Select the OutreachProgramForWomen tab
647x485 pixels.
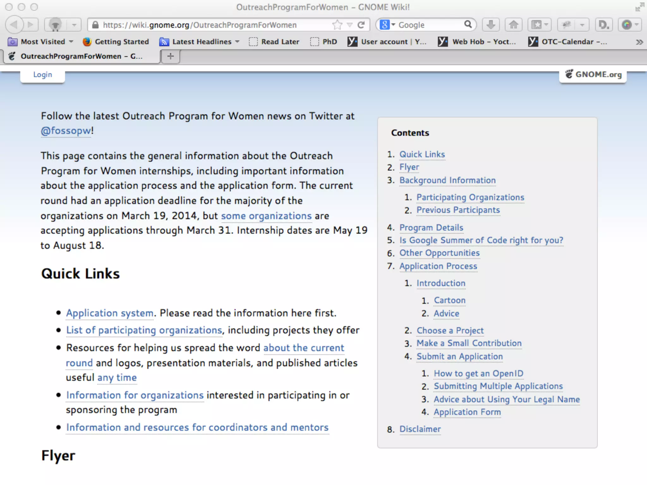click(82, 56)
